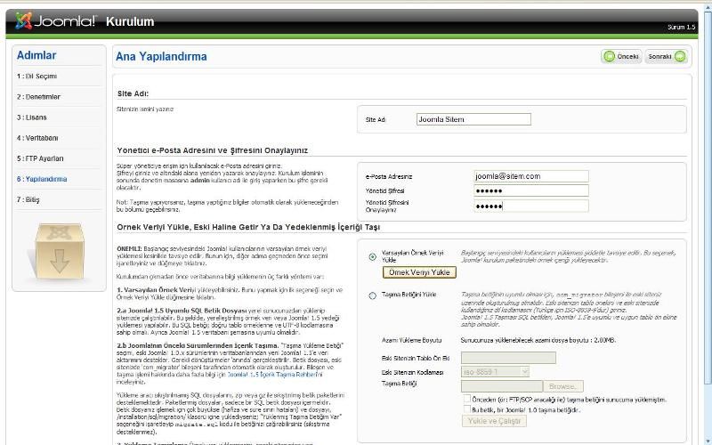This screenshot has height=445, width=712.
Task: Click the Site Adı input field
Action: [473, 119]
